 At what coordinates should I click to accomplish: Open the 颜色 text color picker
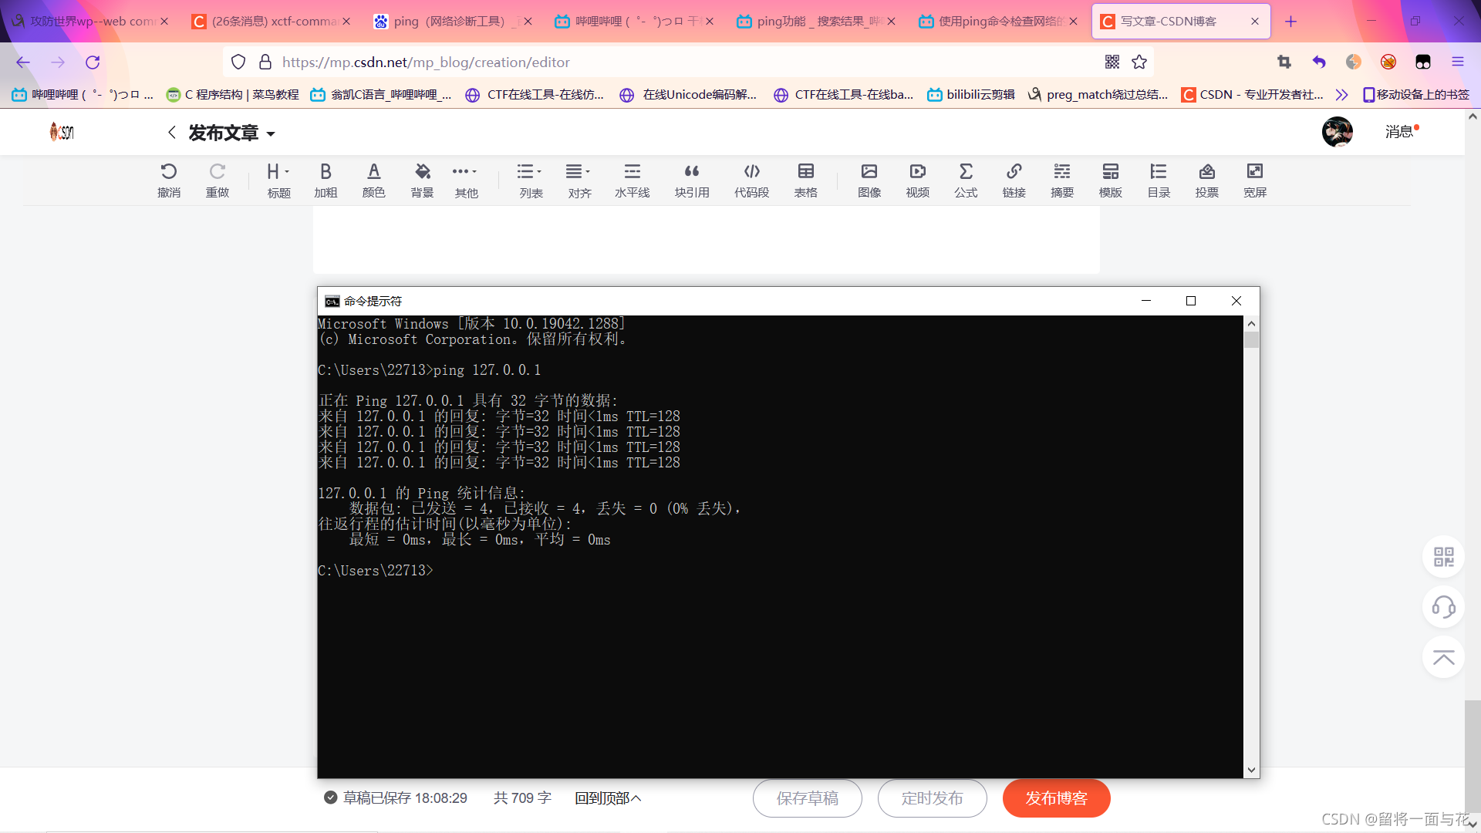[373, 180]
